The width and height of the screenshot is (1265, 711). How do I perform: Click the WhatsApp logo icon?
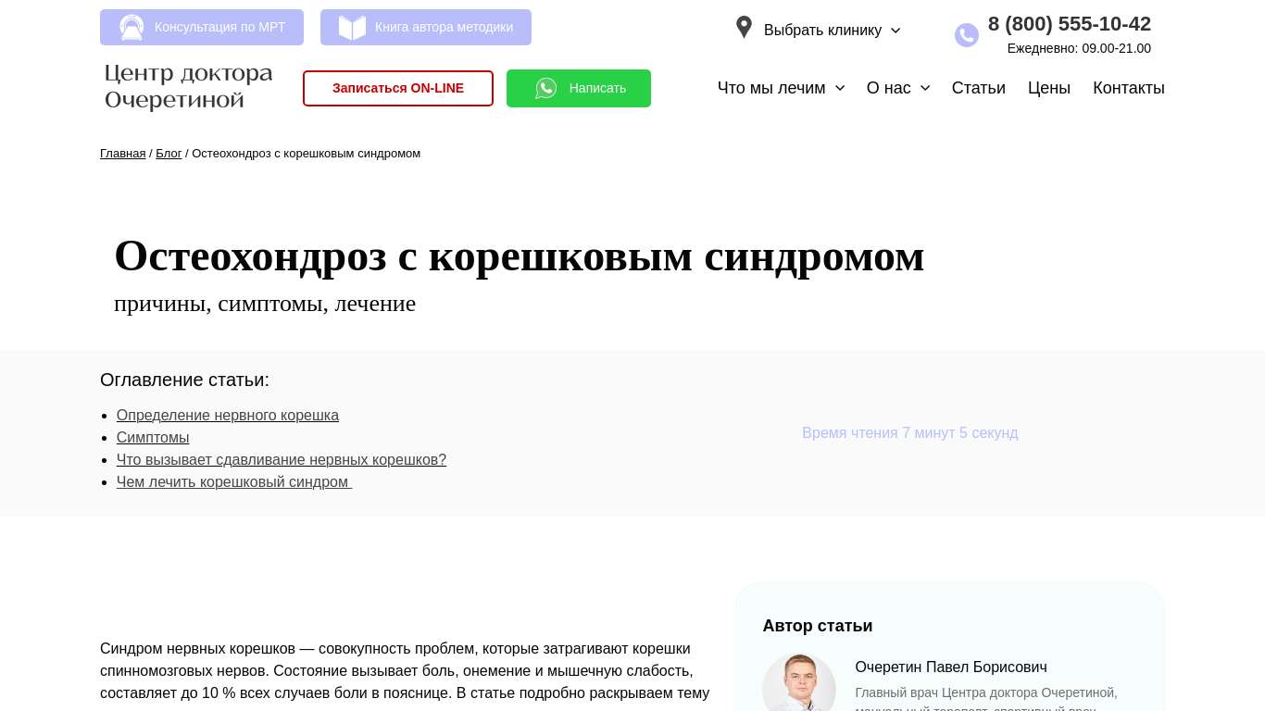coord(546,88)
